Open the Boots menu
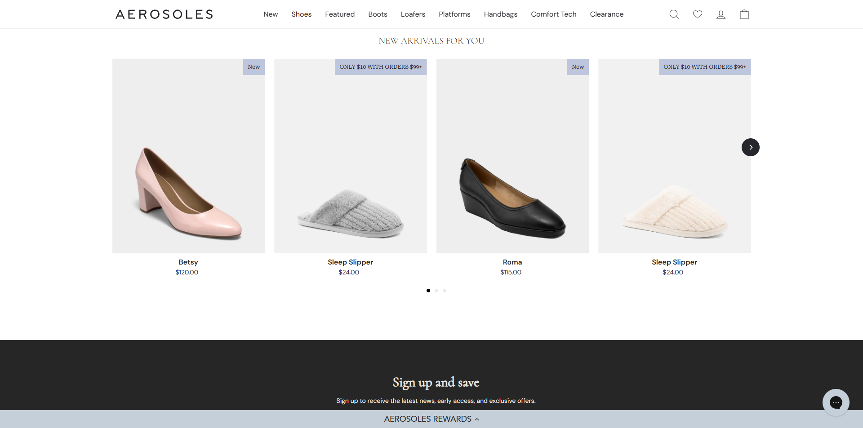Image resolution: width=863 pixels, height=428 pixels. (x=378, y=14)
